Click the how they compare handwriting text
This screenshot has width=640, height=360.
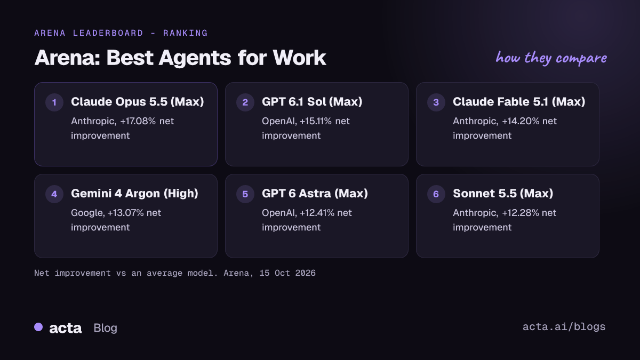551,58
